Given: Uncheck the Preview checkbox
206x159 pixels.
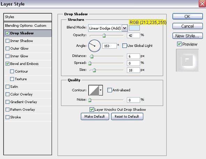Looking at the screenshot, I should [x=179, y=44].
